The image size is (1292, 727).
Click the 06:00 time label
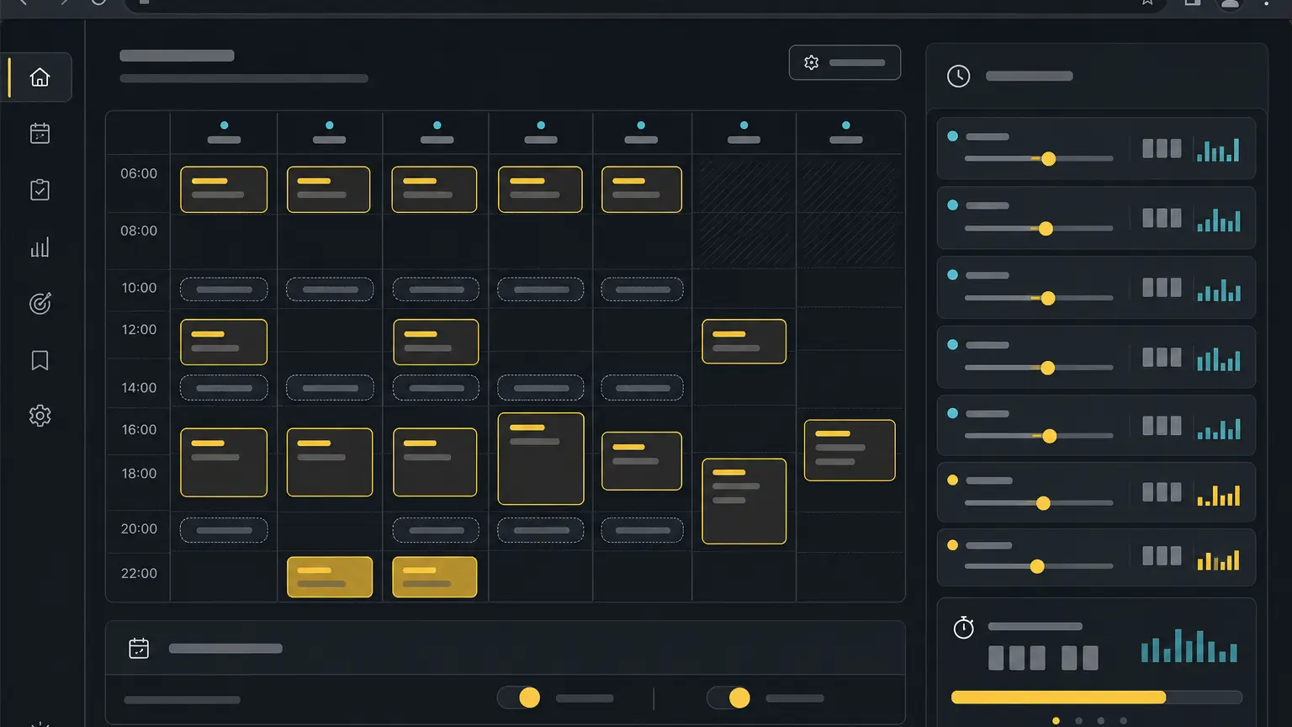click(139, 173)
